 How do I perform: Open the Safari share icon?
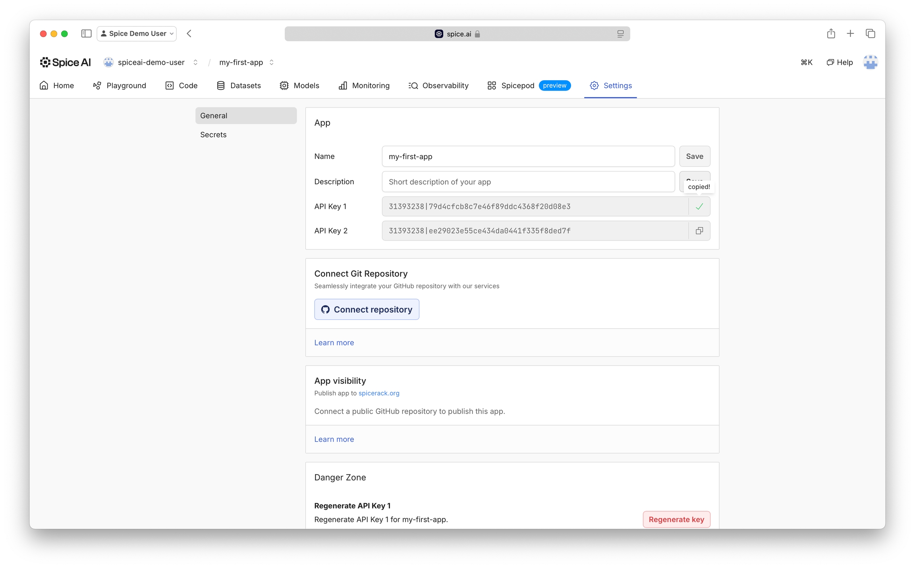[831, 34]
